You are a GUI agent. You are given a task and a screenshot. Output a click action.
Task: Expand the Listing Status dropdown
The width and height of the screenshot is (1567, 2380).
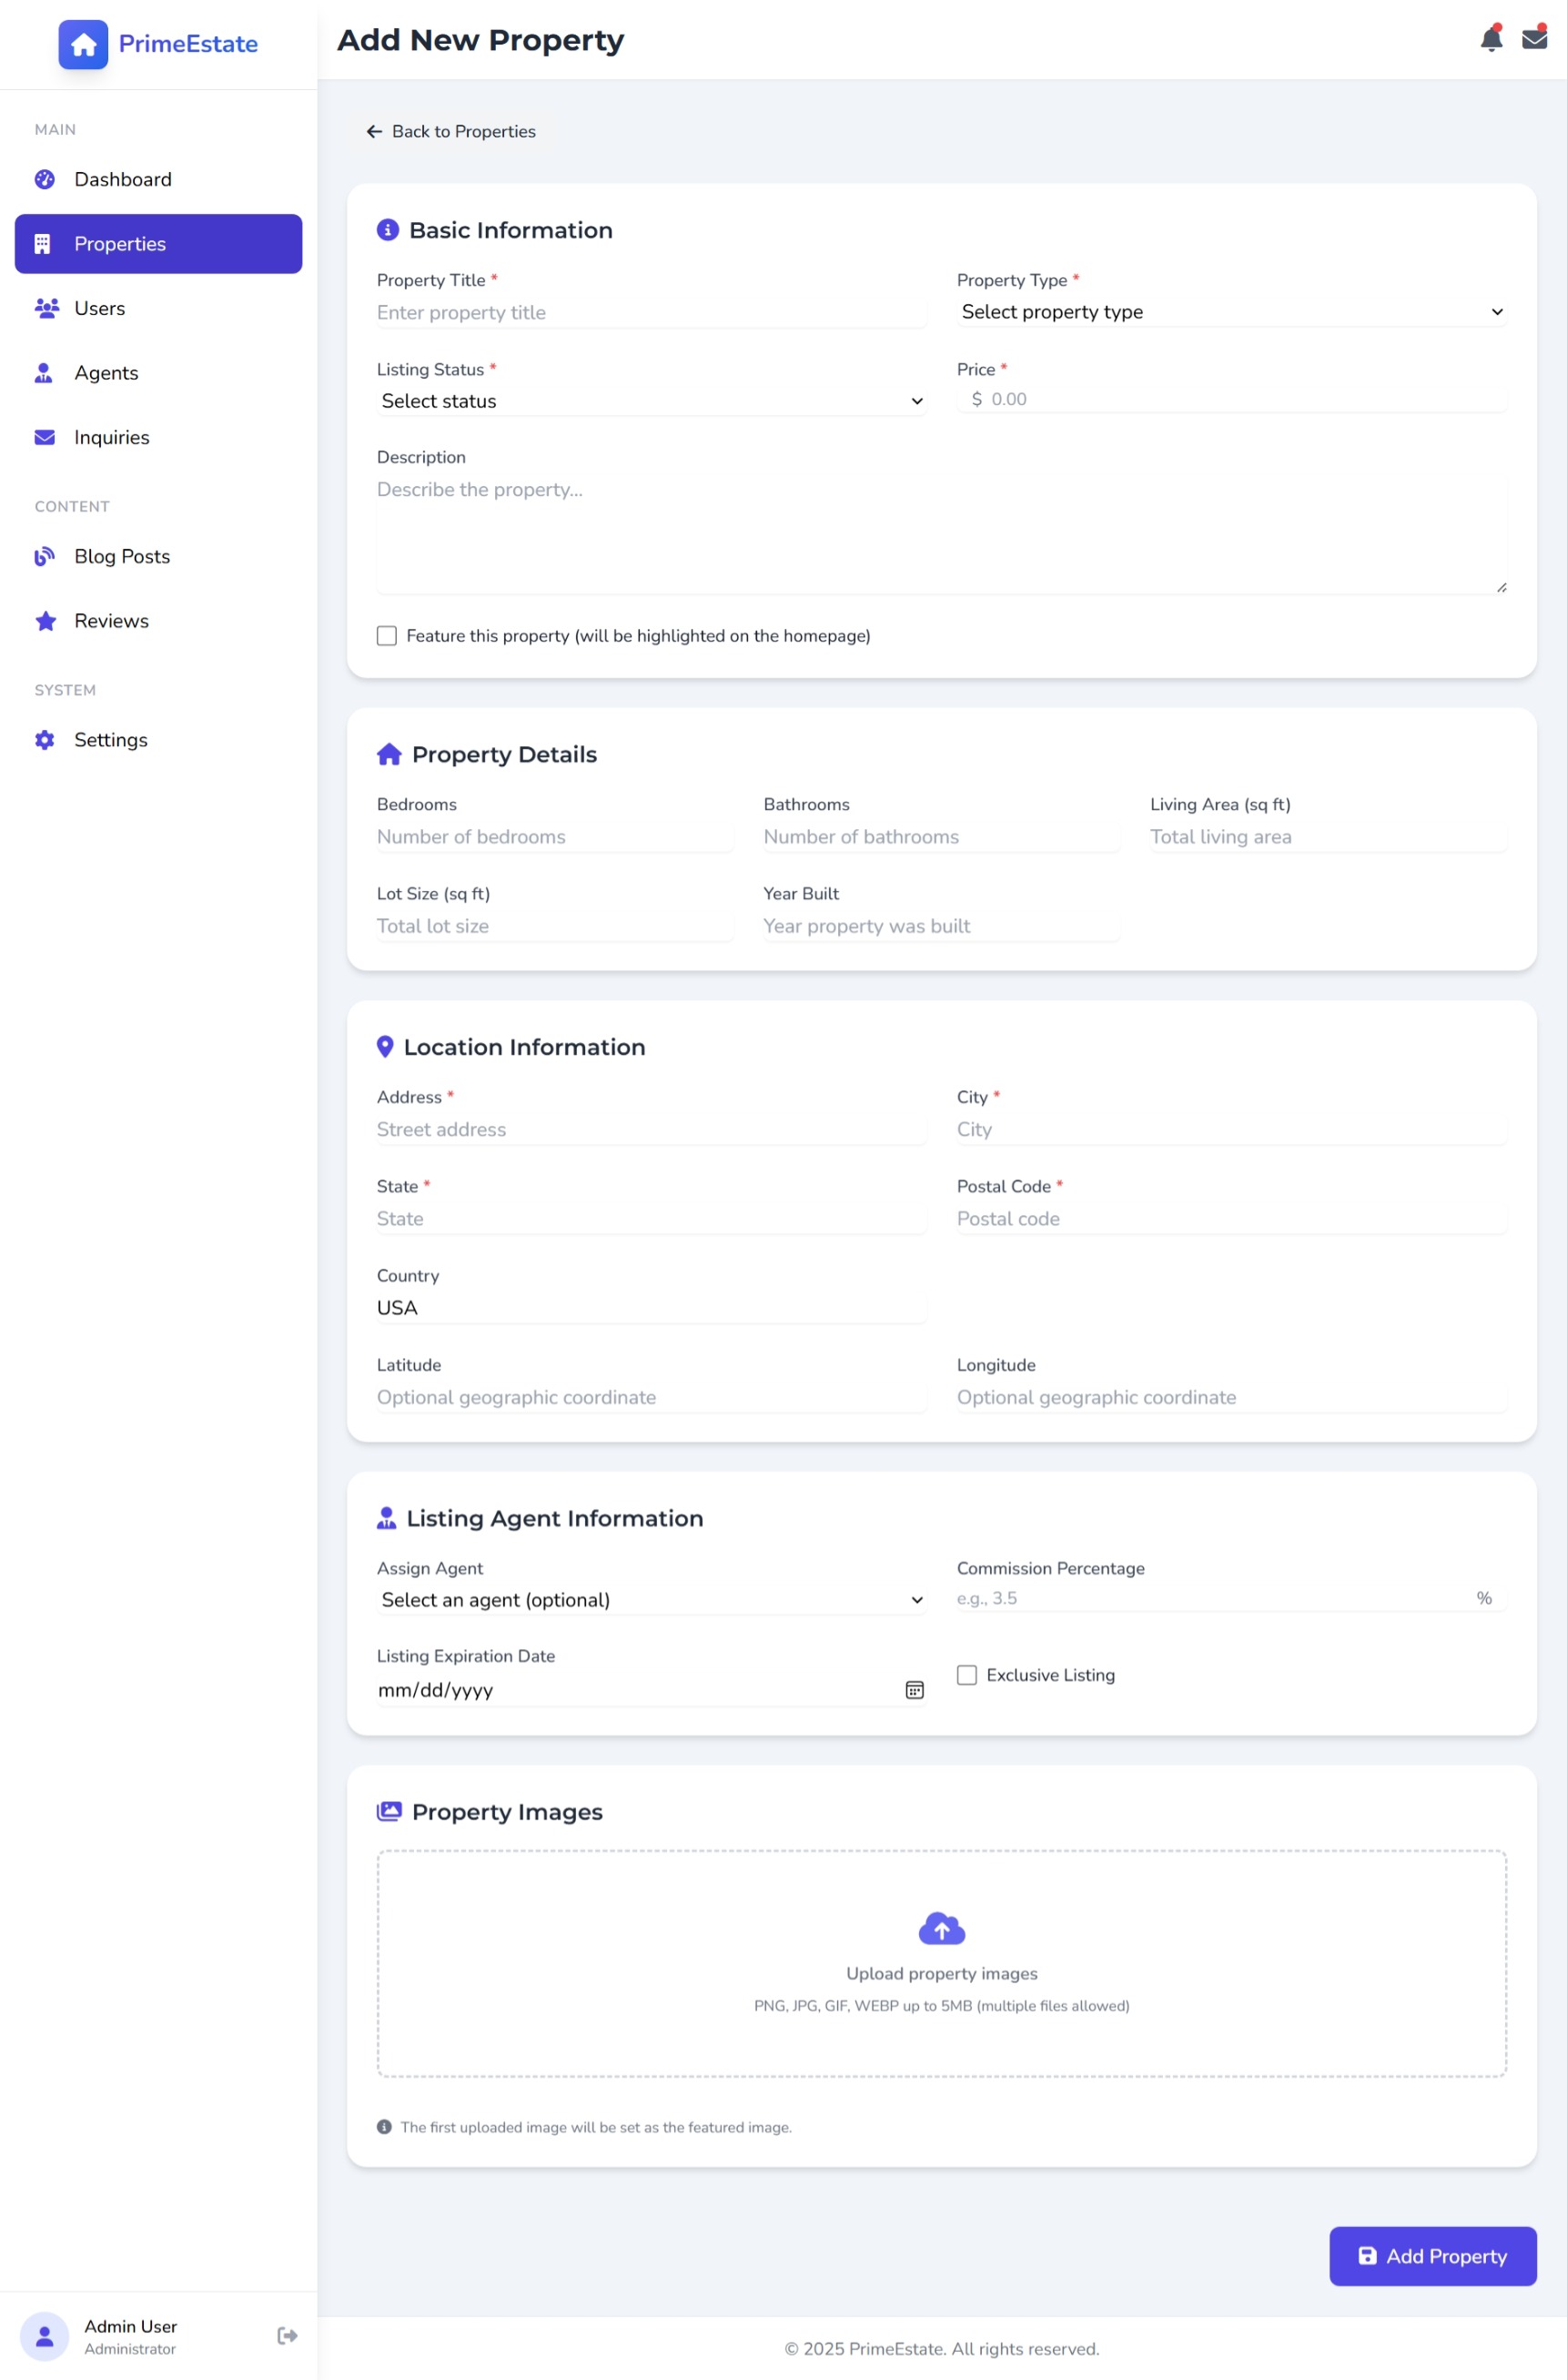651,401
